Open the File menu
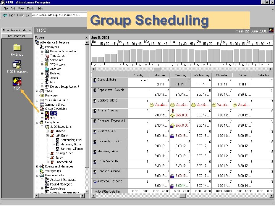This screenshot has height=206, width=275. (x=6, y=8)
